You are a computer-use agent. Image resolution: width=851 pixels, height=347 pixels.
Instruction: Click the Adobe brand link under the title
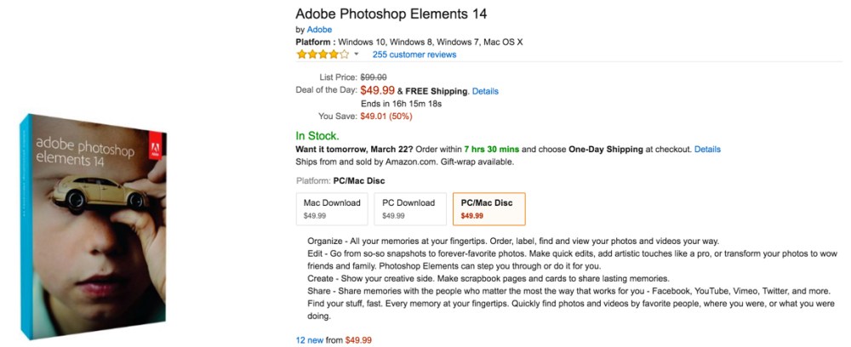[319, 30]
